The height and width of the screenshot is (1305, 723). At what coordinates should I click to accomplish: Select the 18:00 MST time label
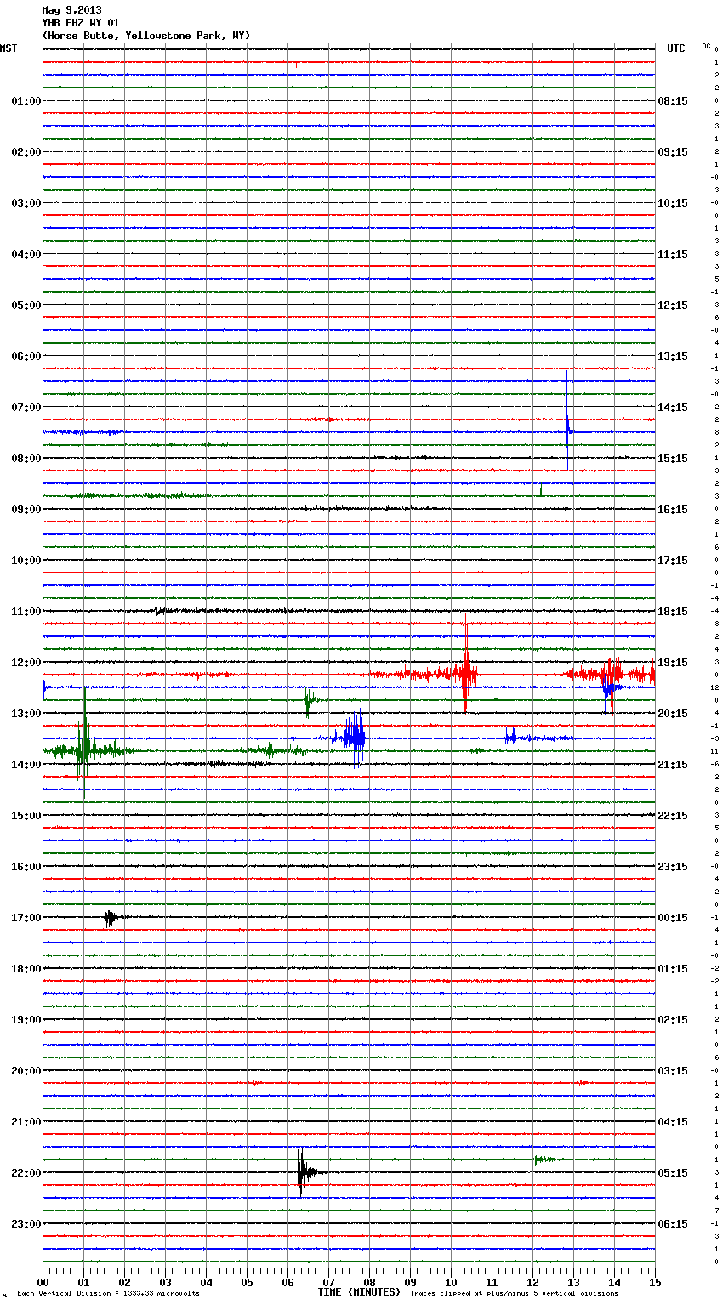(x=26, y=969)
